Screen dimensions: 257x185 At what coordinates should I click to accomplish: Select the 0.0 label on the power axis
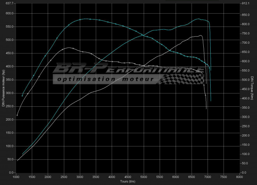click(11, 173)
